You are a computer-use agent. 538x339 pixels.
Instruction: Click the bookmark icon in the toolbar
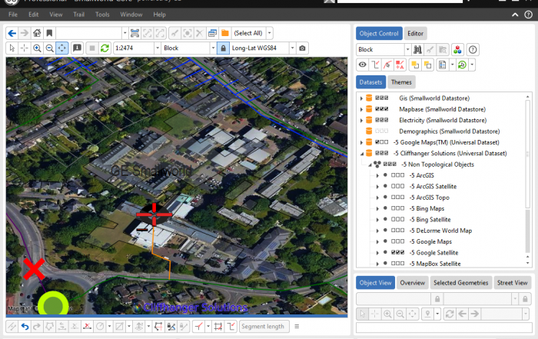(49, 33)
